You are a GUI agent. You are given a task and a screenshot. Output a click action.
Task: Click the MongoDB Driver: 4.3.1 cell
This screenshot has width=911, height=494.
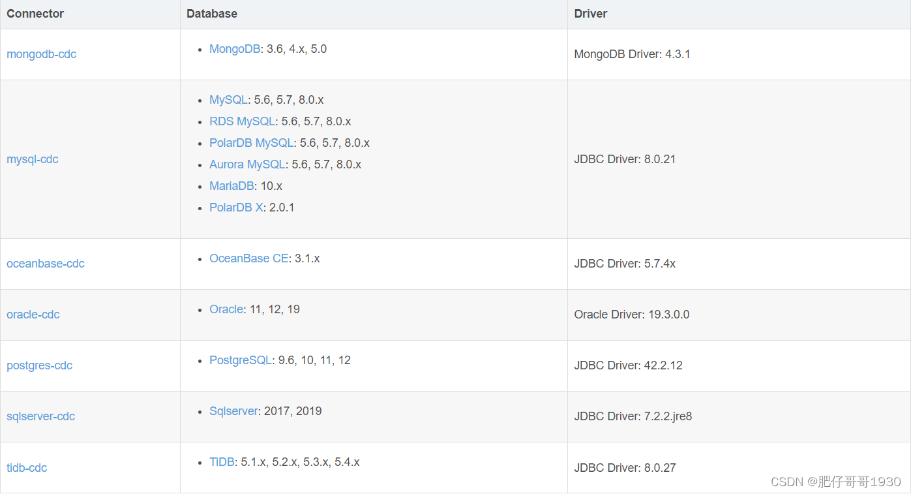[x=739, y=54]
